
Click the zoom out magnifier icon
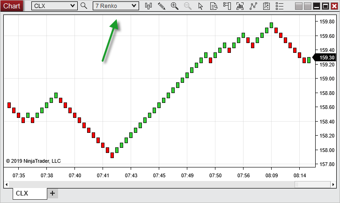click(x=188, y=6)
